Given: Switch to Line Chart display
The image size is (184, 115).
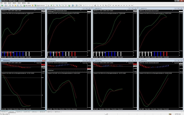Looking at the screenshot, I should click(54, 5).
